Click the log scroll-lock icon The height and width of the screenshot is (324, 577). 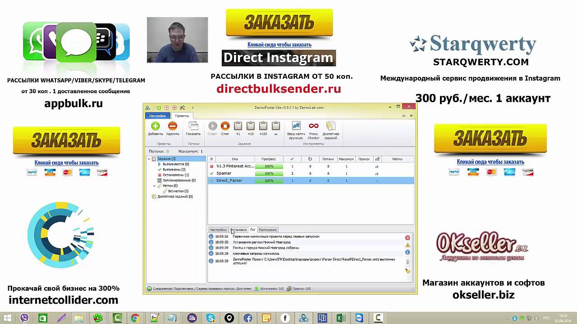(x=408, y=262)
